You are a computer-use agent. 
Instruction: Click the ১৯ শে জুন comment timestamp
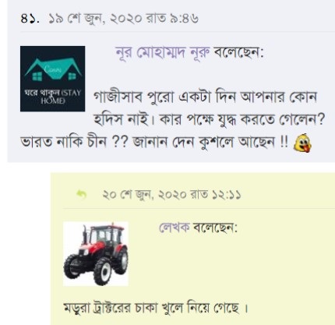click(x=124, y=19)
